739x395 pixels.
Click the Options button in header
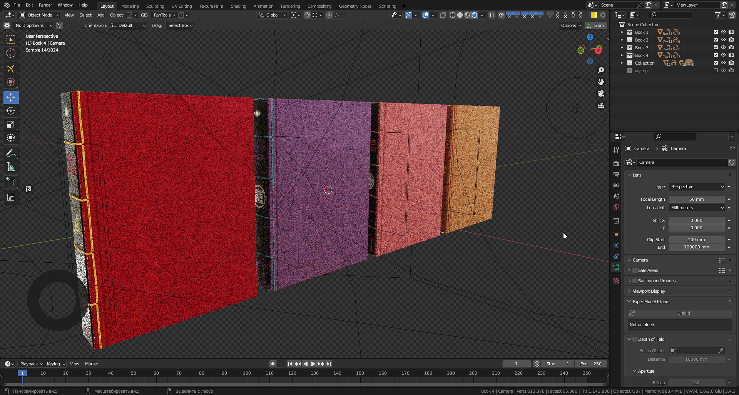[x=570, y=25]
